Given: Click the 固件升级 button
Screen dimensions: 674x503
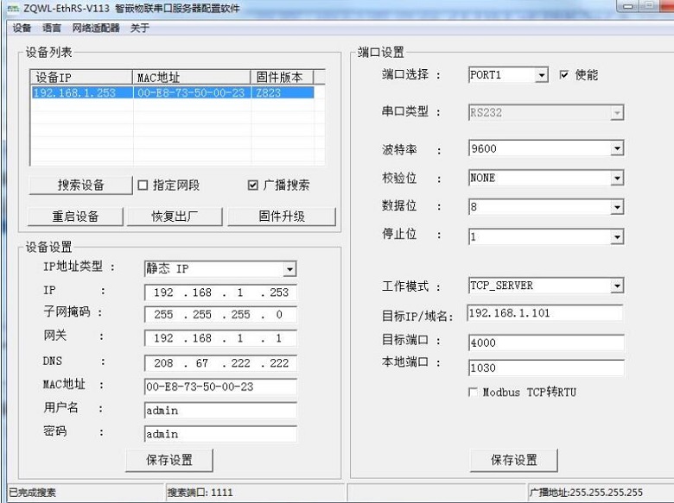Looking at the screenshot, I should 282,217.
